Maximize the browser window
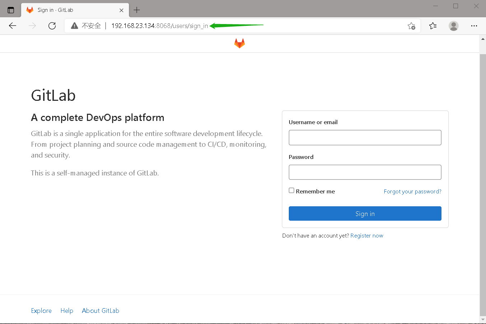Image resolution: width=486 pixels, height=324 pixels. click(455, 6)
